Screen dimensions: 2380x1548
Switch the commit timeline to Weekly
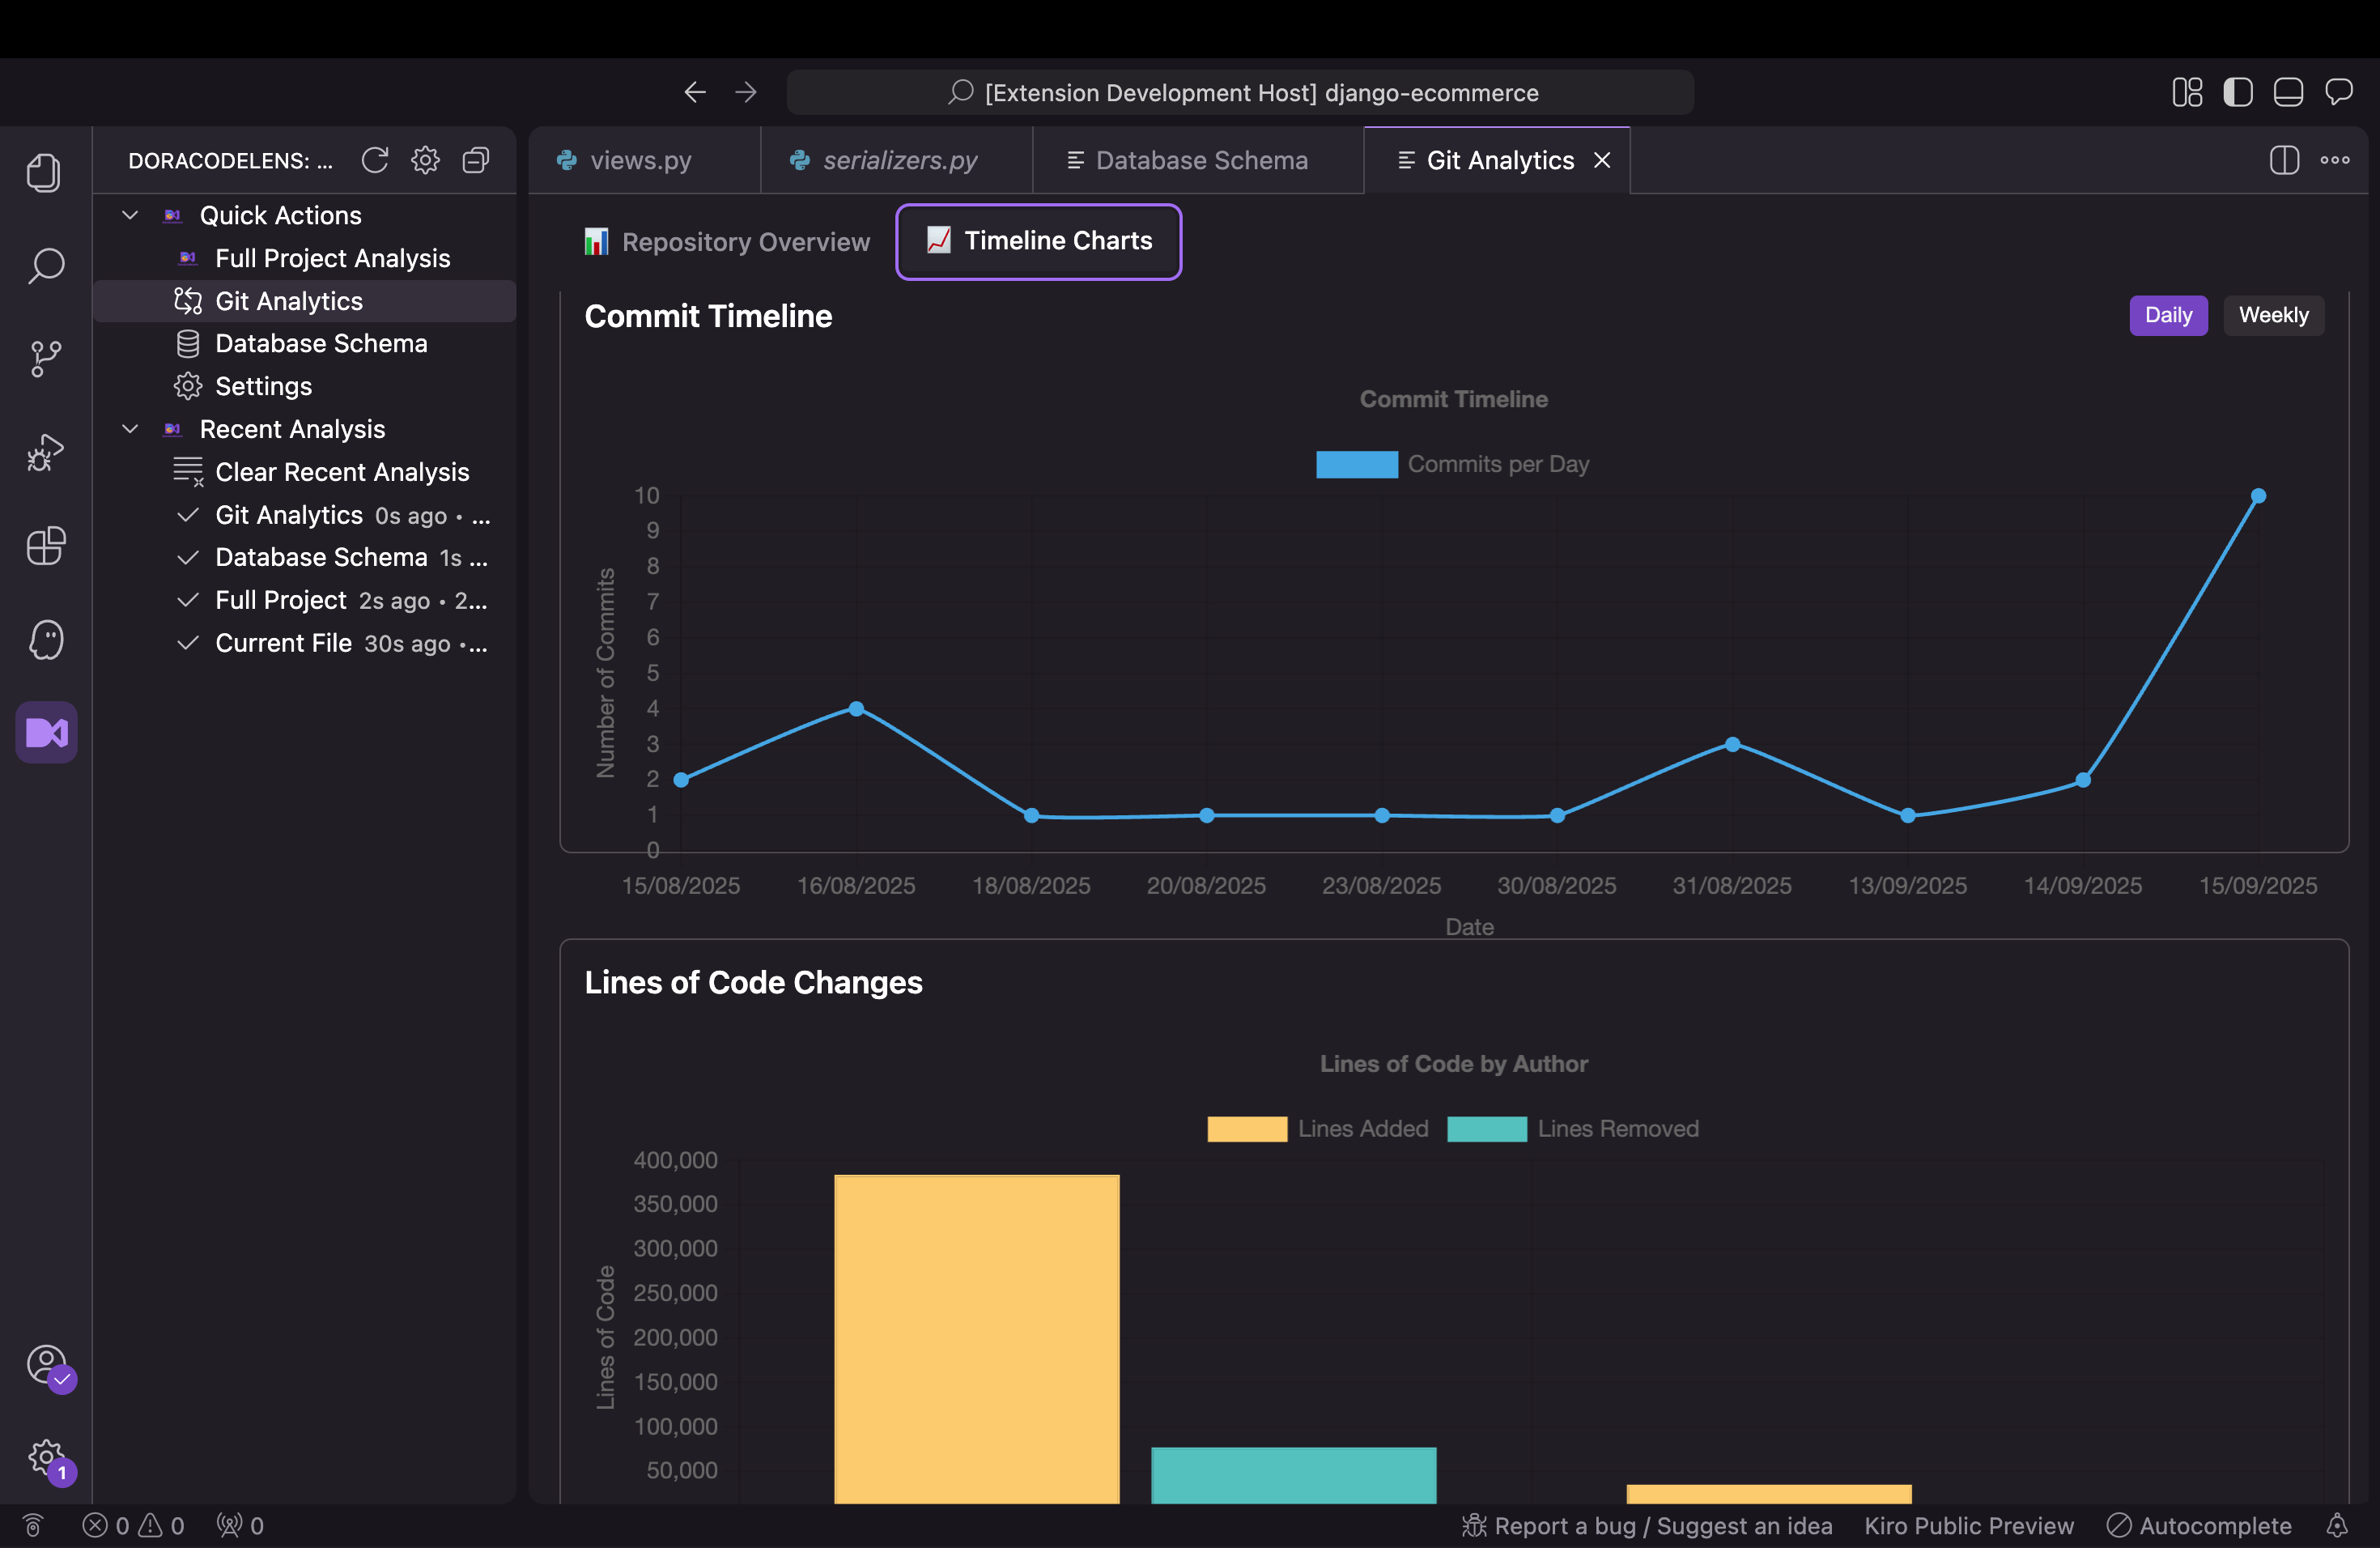(2273, 315)
